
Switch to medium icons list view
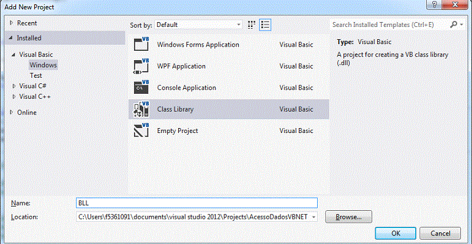point(265,25)
